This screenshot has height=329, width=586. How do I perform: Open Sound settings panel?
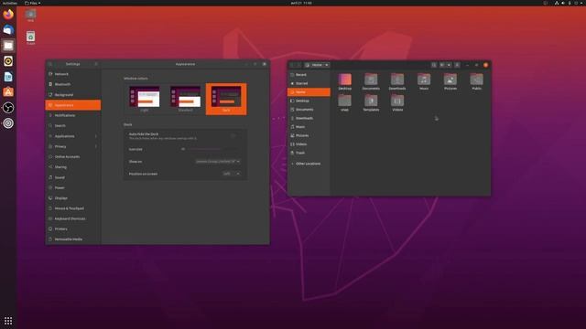[x=73, y=177]
